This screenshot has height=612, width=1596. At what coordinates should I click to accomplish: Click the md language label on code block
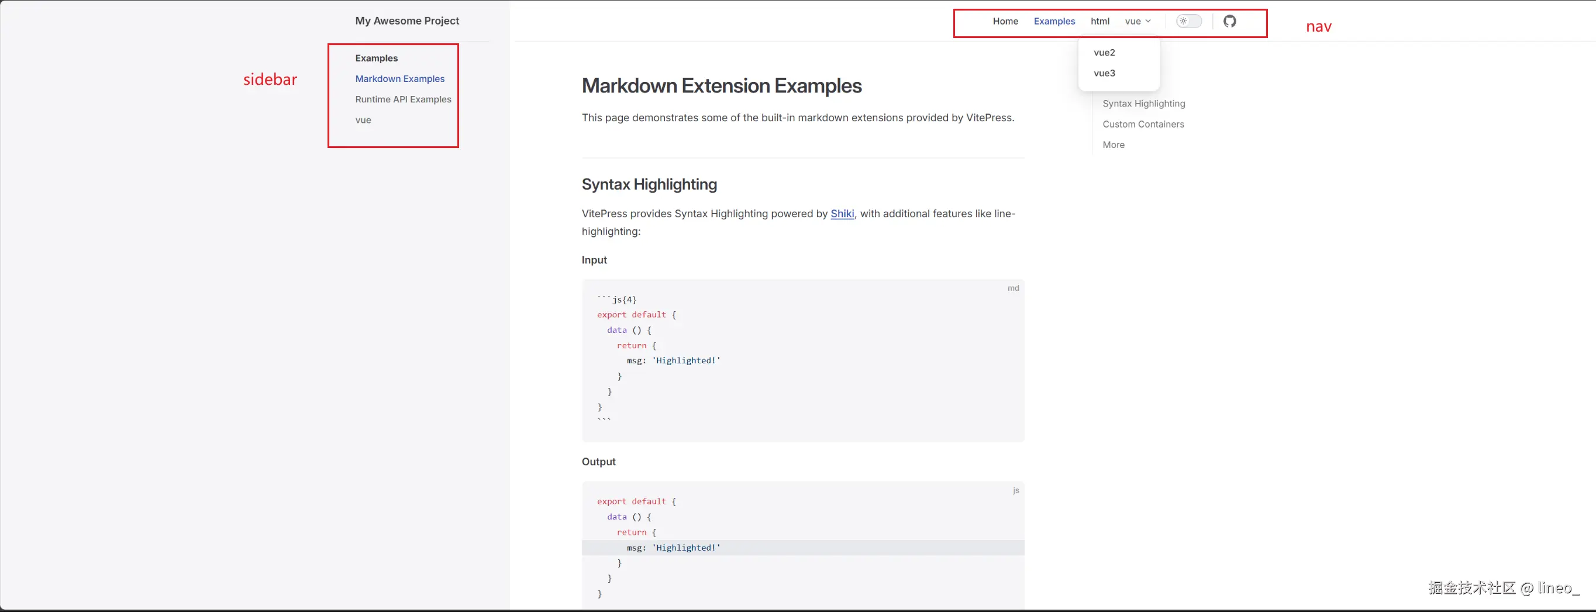[x=1013, y=288]
